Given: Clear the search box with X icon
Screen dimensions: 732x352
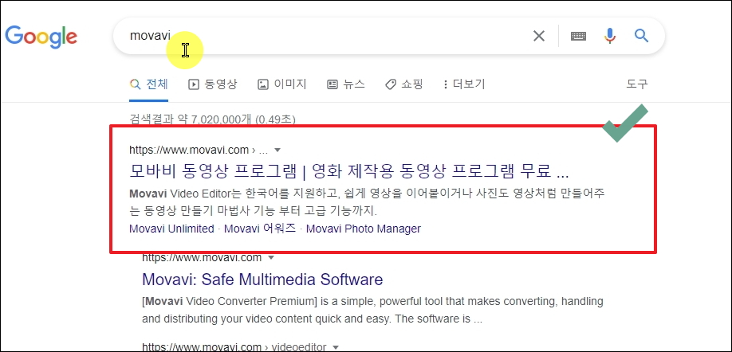Looking at the screenshot, I should [539, 36].
